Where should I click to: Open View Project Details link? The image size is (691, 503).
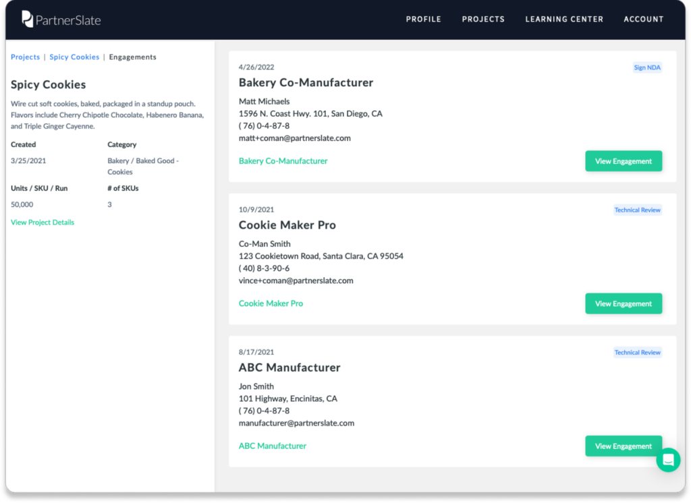(x=43, y=223)
